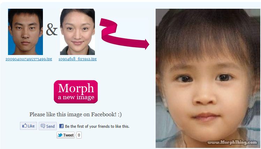Click the Twitter bird icon
Image resolution: width=261 pixels, height=149 pixels.
click(x=60, y=135)
